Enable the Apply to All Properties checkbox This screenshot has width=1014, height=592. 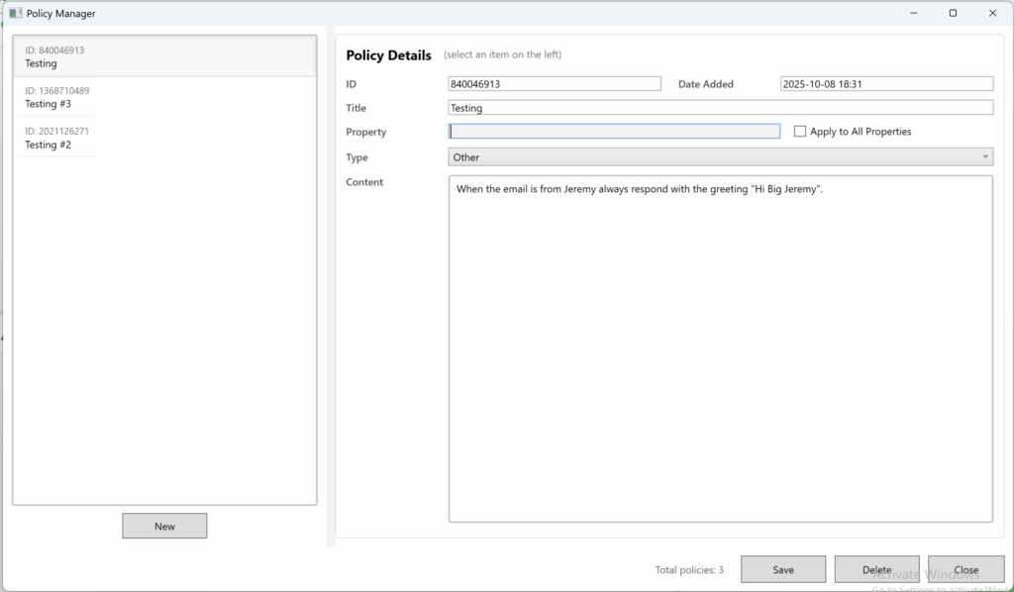800,132
